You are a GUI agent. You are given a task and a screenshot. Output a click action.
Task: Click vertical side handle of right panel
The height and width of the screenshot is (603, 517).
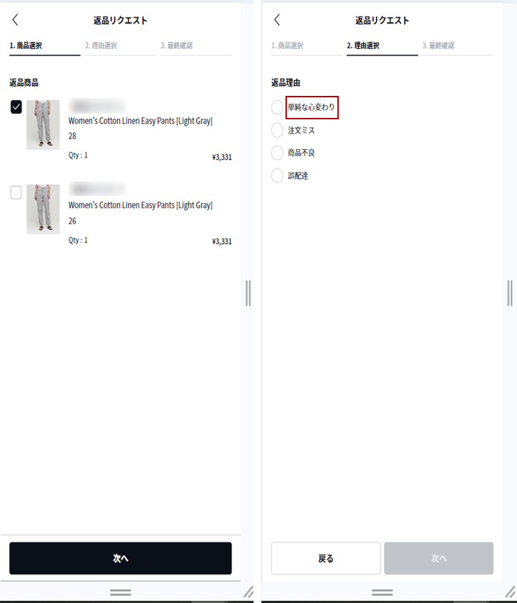510,293
